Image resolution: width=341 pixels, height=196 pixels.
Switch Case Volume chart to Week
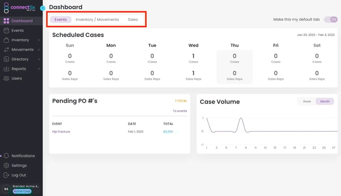coord(307,102)
